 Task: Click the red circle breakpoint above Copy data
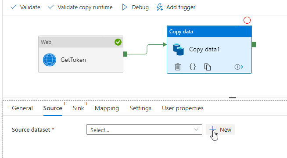(x=247, y=20)
